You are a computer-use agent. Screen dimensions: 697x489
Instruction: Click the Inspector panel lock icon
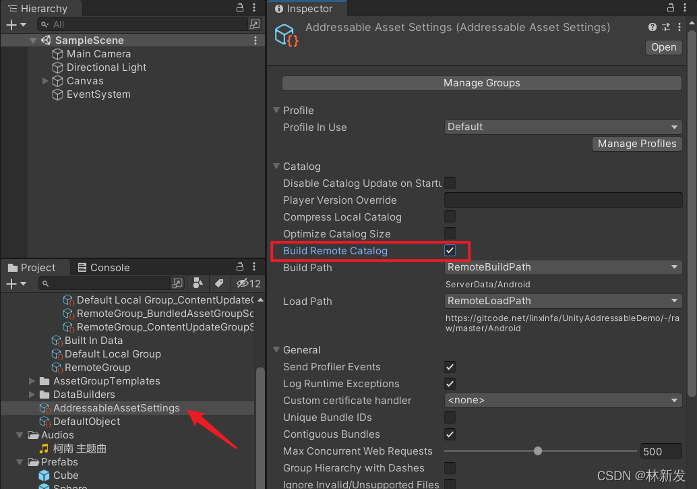click(671, 7)
